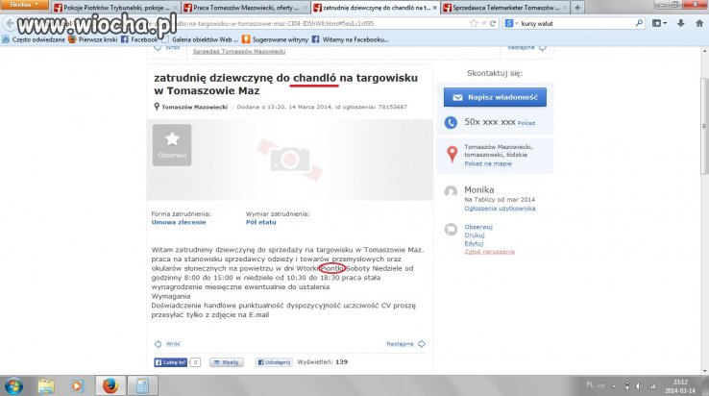The width and height of the screenshot is (709, 396).
Task: Click the Obserwuj star button on photo
Action: [172, 145]
